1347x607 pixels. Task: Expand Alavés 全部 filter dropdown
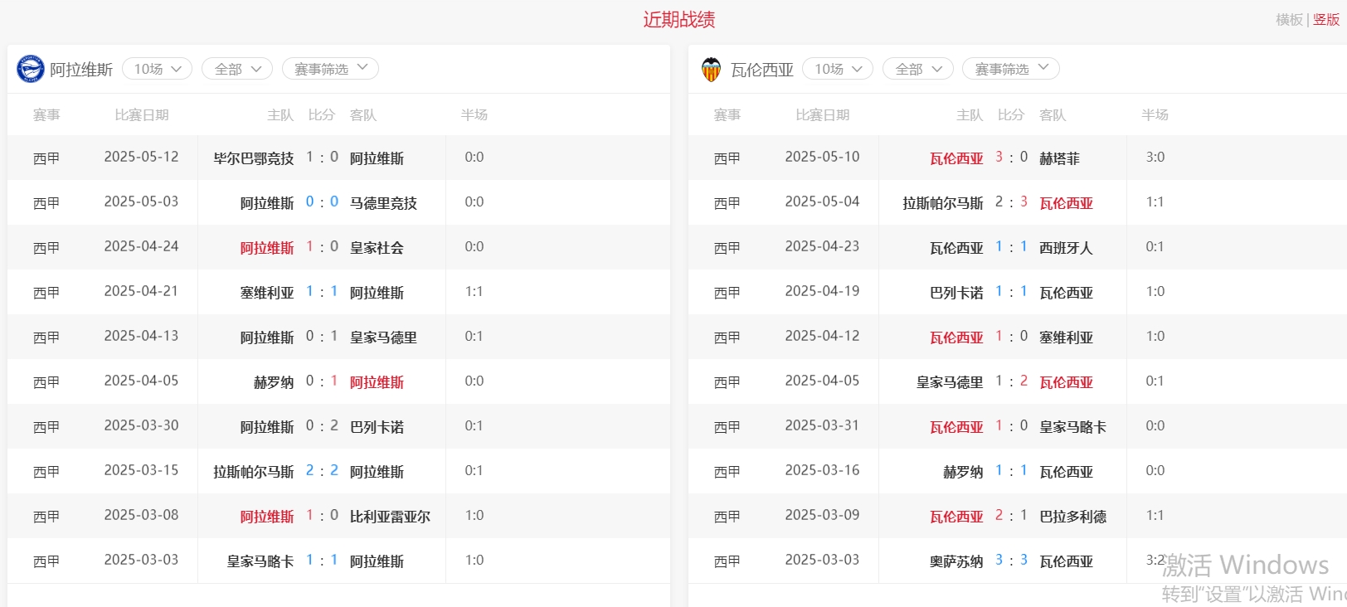(x=237, y=69)
